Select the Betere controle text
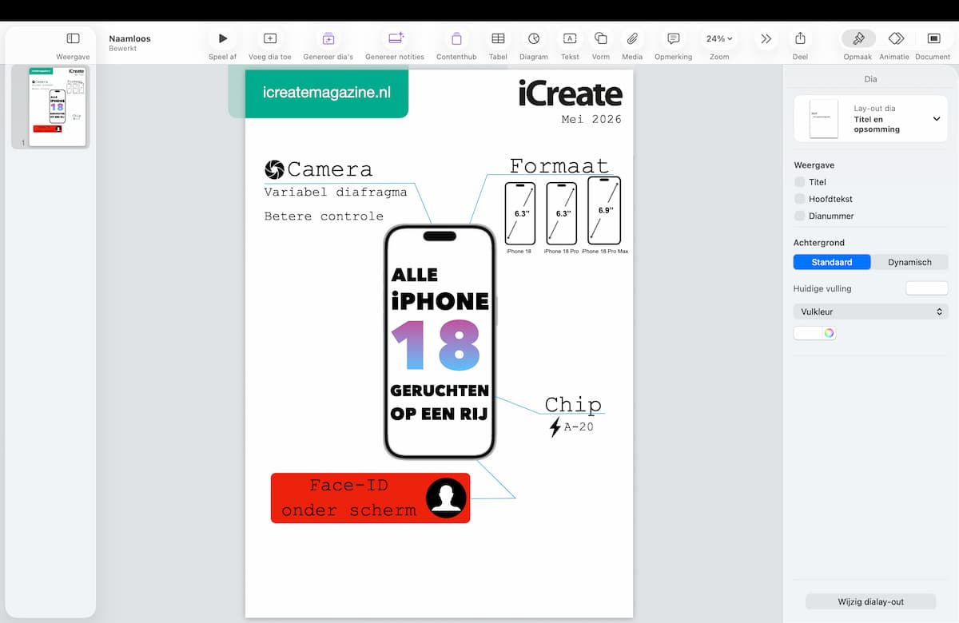This screenshot has width=959, height=623. pos(324,216)
